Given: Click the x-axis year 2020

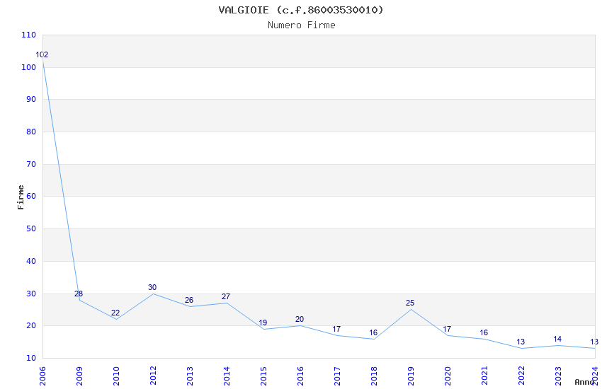Looking at the screenshot, I should click(448, 376).
